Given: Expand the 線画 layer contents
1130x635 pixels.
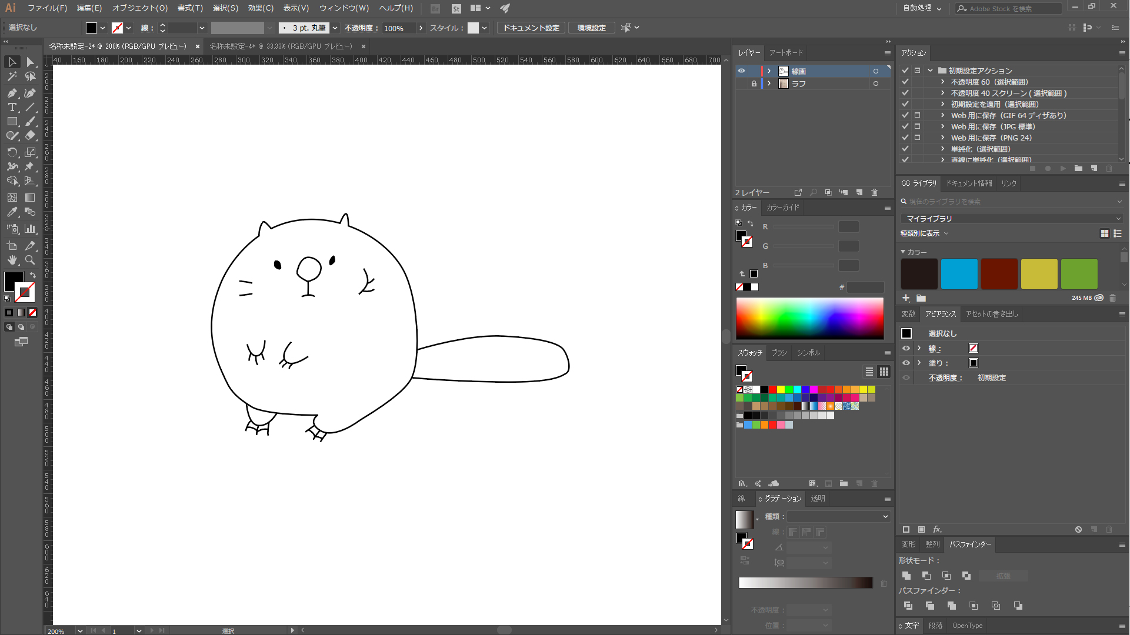Looking at the screenshot, I should click(x=769, y=71).
